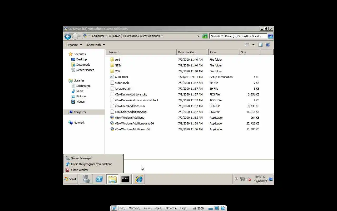The image size is (337, 211).
Task: Select the VBoxWindowsAdditions application icon
Action: click(x=112, y=118)
